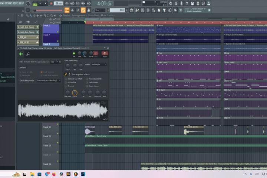Mute Track 1 with its green LED
Screen dimensions: 267x178
tap(58, 32)
